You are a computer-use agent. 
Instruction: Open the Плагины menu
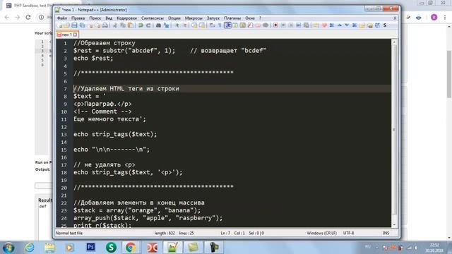[x=232, y=18]
